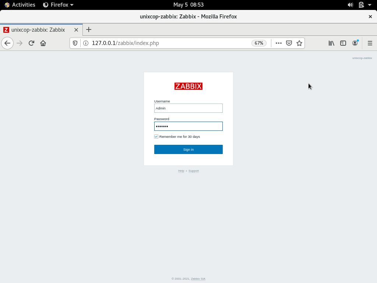Reset the 67% zoom level badge
The height and width of the screenshot is (283, 377).
click(259, 43)
